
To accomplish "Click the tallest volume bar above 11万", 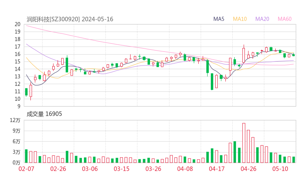I will click(244, 143).
